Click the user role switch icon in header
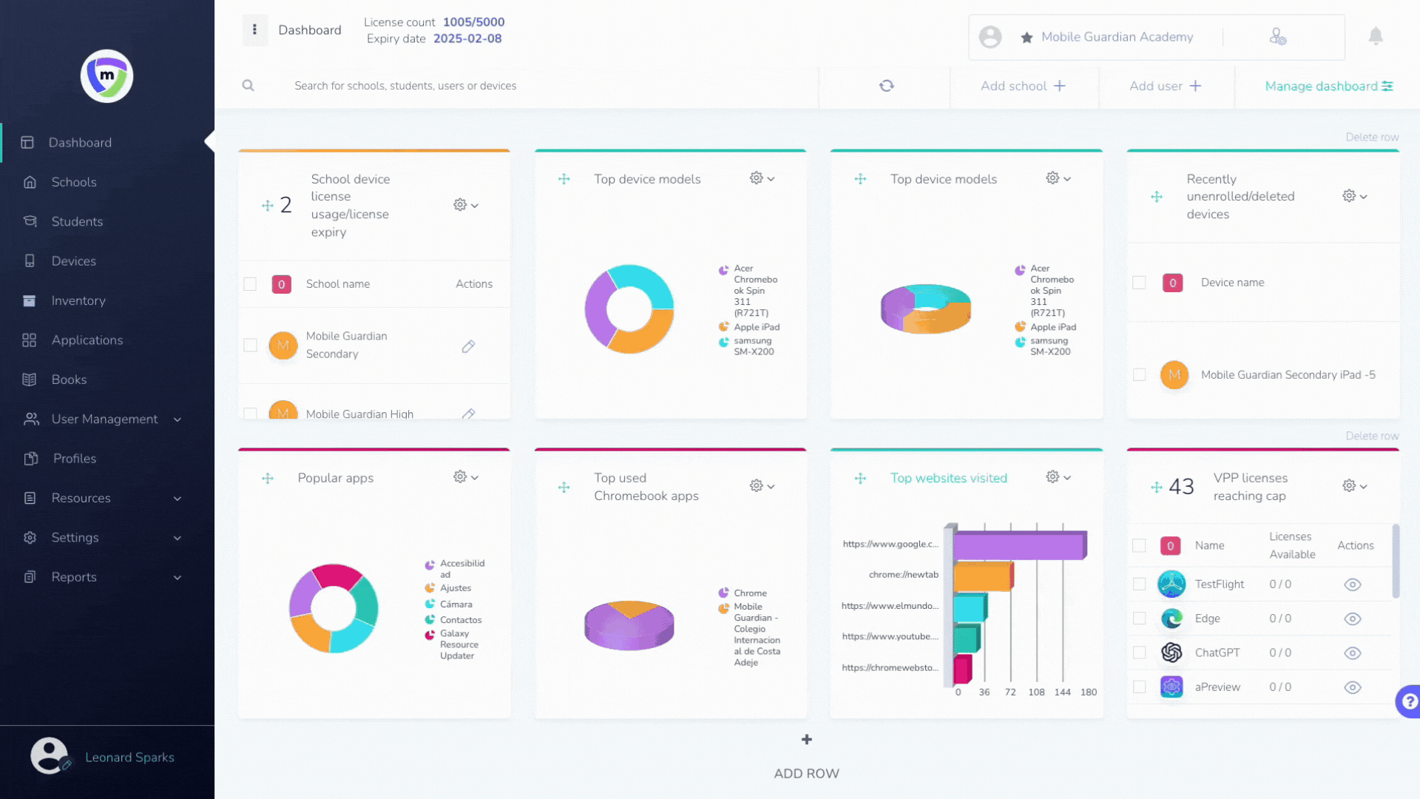 tap(1277, 36)
